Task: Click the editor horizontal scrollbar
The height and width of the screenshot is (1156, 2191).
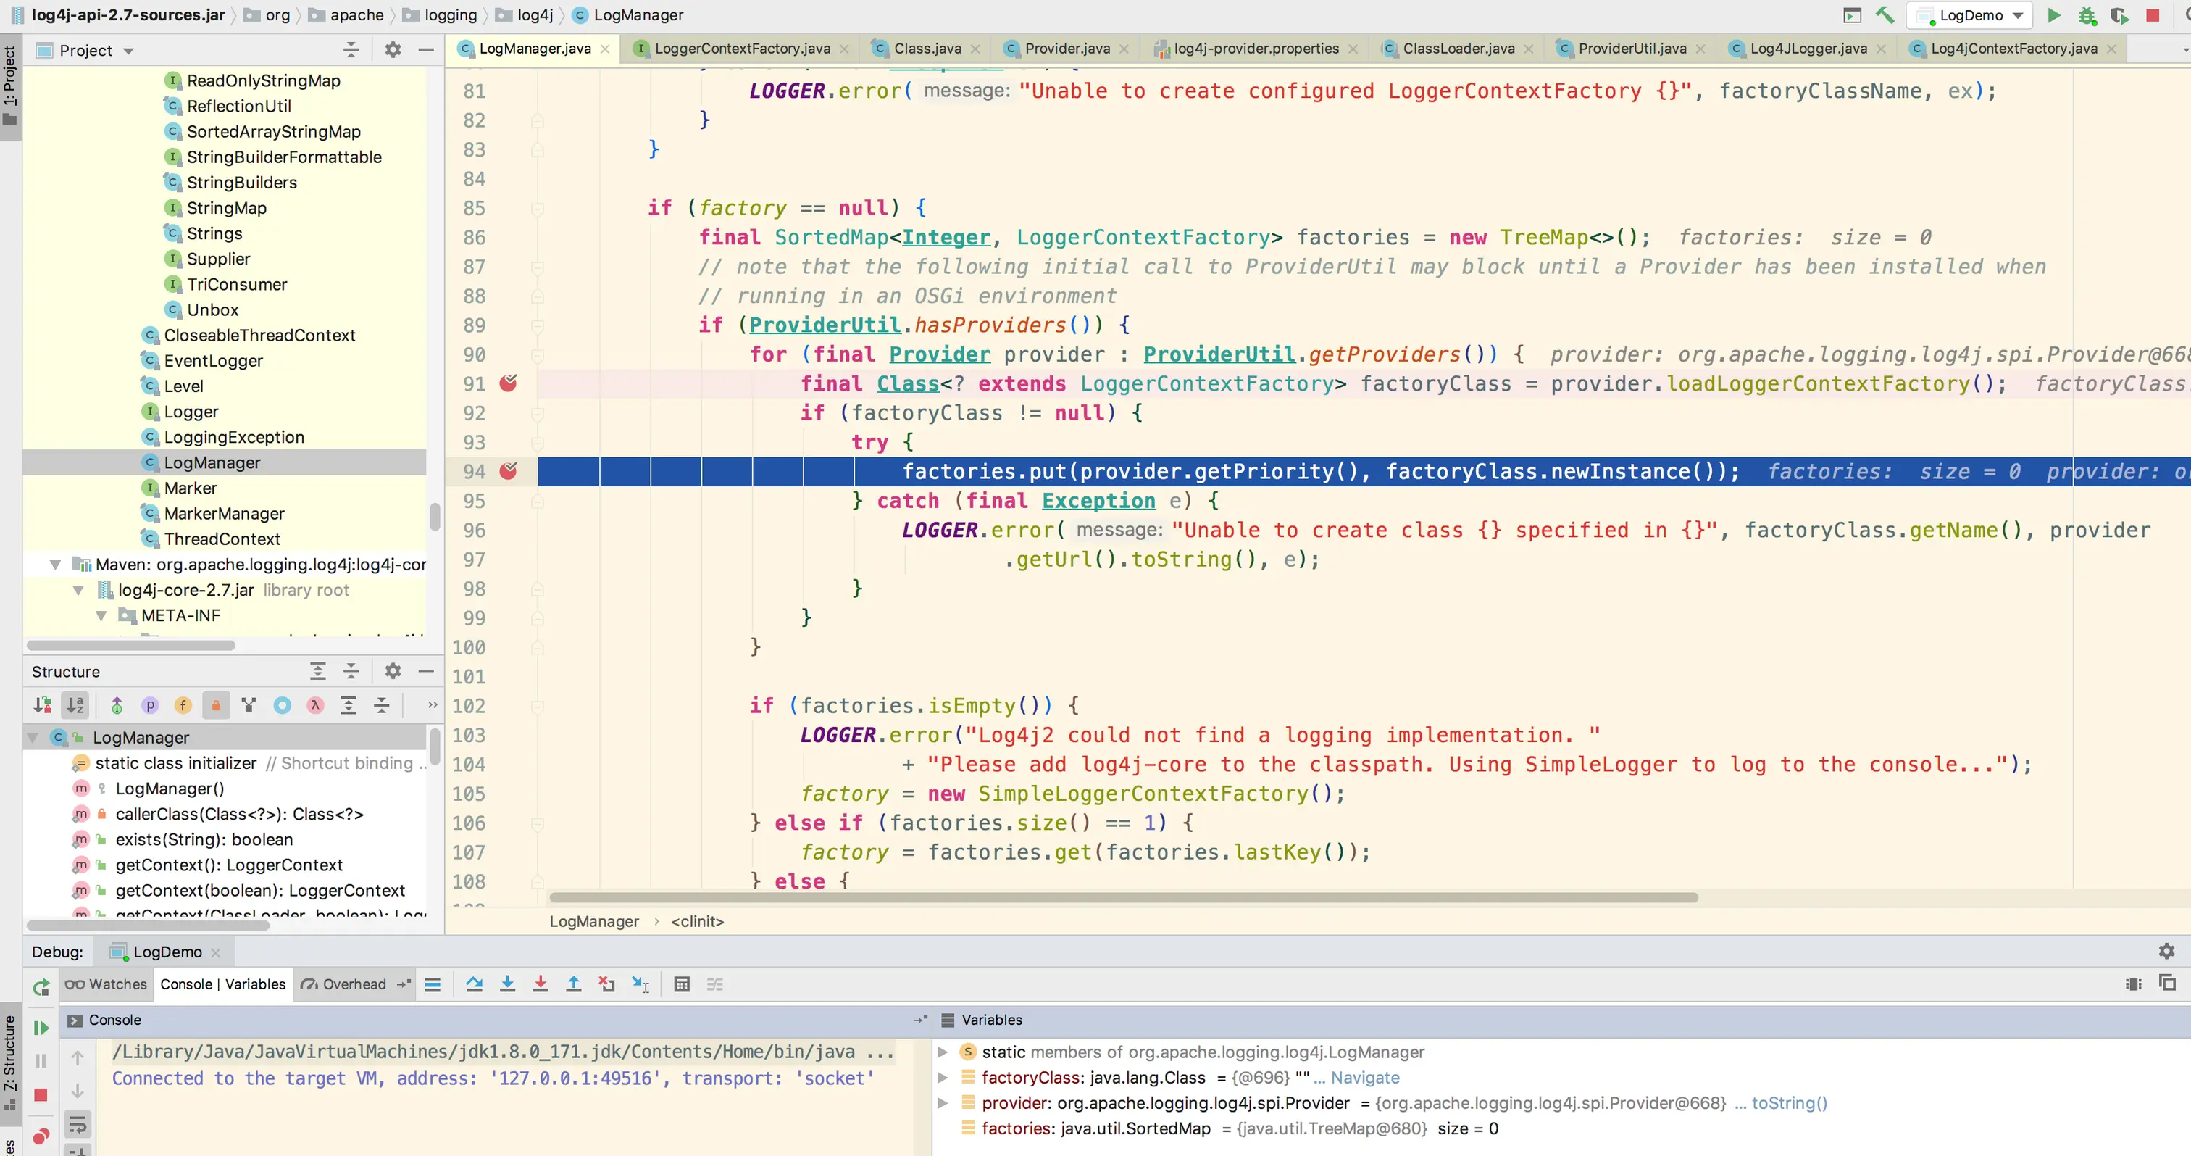Action: click(1124, 897)
